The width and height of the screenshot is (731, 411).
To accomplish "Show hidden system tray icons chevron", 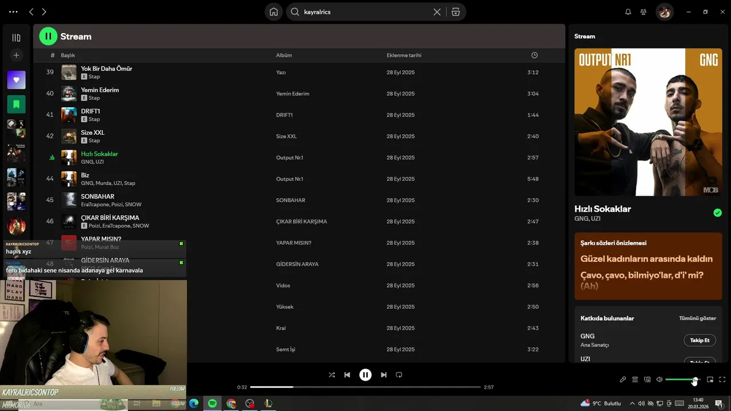I will coord(632,404).
